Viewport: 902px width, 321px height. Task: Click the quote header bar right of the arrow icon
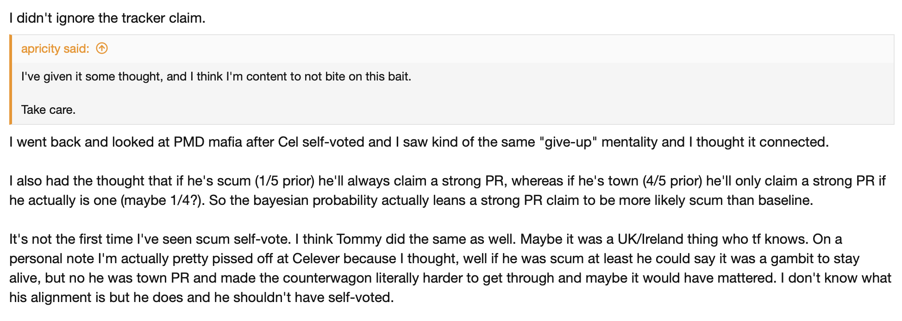pos(463,49)
